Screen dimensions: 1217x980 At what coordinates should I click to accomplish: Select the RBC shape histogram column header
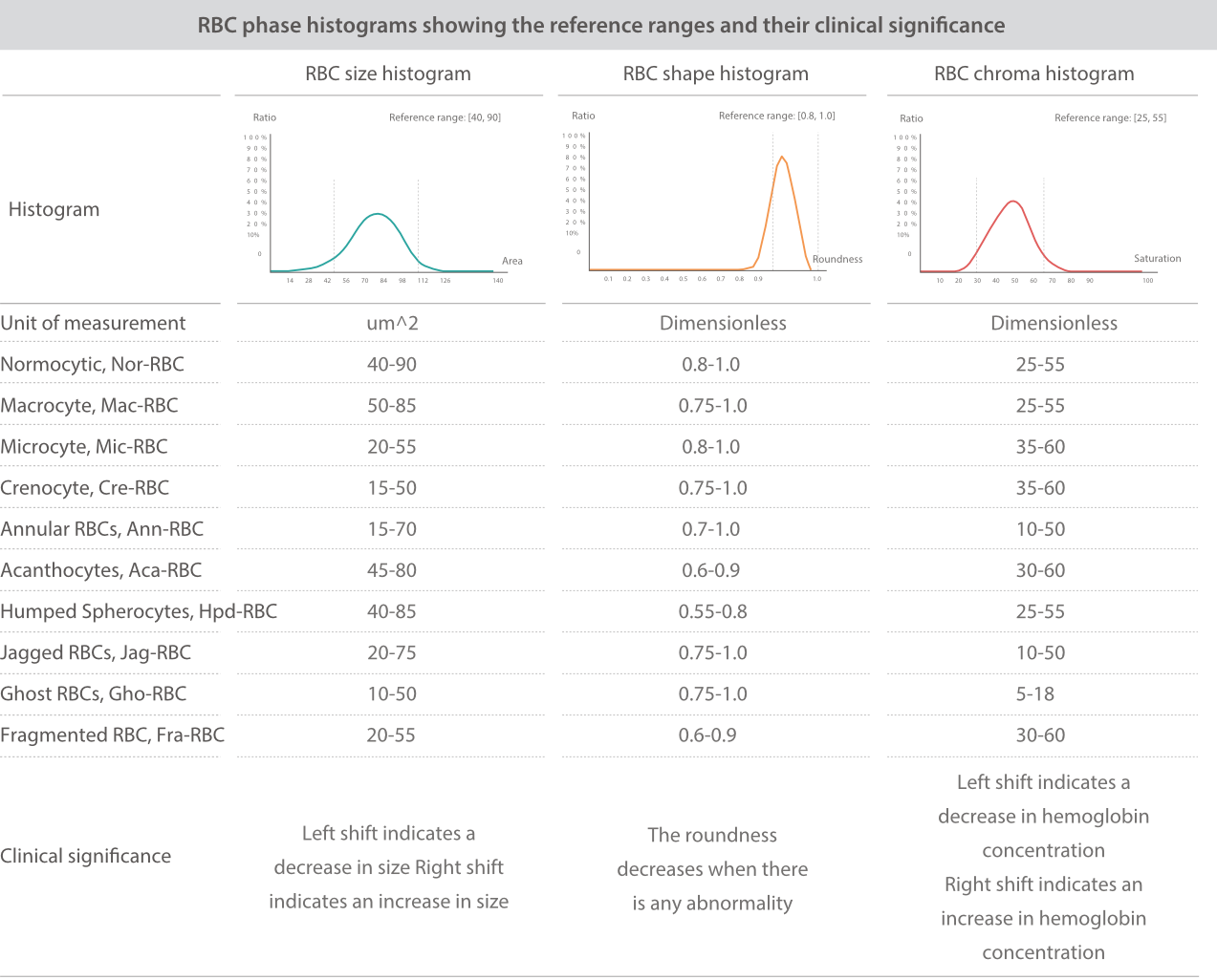pyautogui.click(x=715, y=75)
